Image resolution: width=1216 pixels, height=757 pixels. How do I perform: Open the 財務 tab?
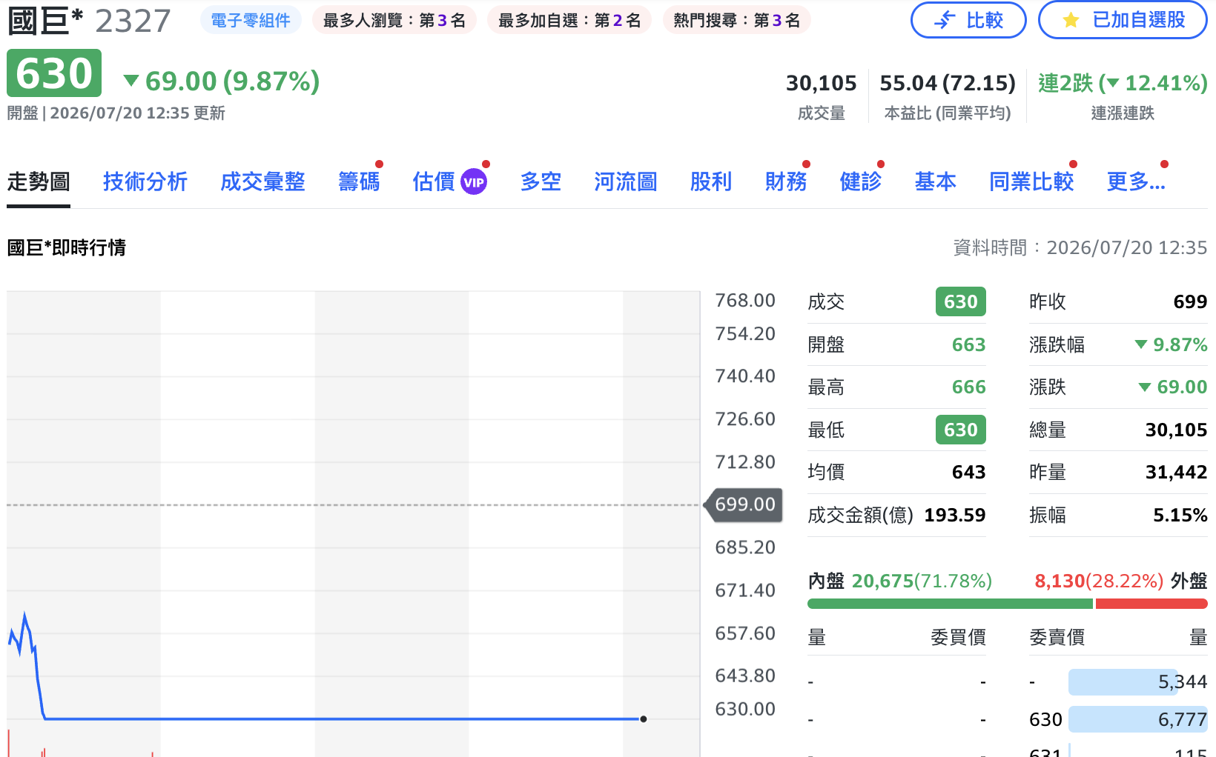click(x=786, y=181)
